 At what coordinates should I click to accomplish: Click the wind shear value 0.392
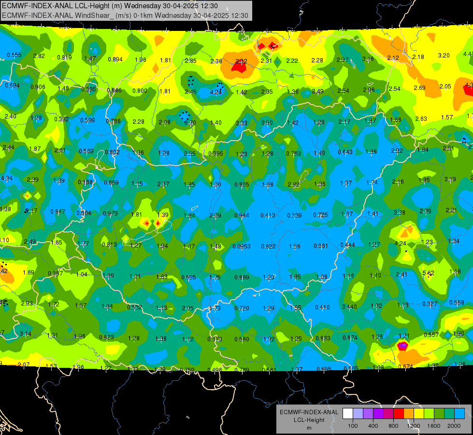pos(61,119)
